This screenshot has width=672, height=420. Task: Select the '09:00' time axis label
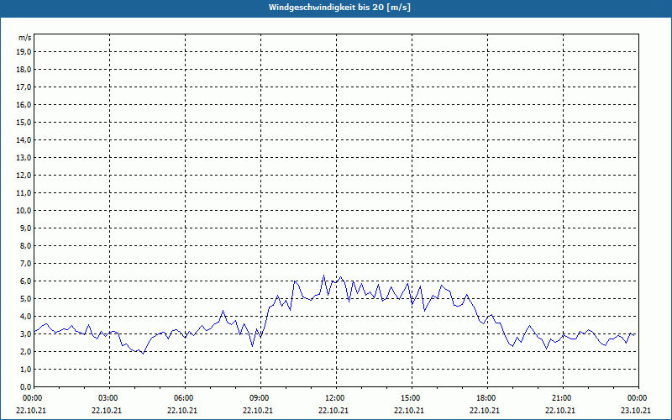tap(260, 398)
